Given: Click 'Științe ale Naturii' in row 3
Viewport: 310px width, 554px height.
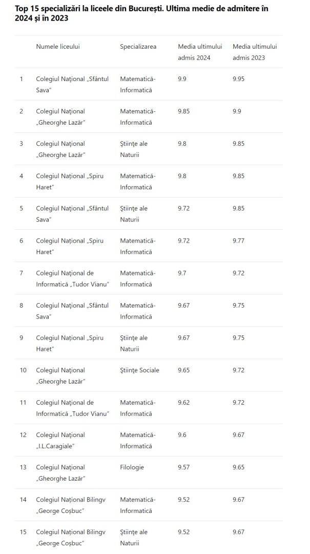Looking at the screenshot, I should click(x=133, y=149).
